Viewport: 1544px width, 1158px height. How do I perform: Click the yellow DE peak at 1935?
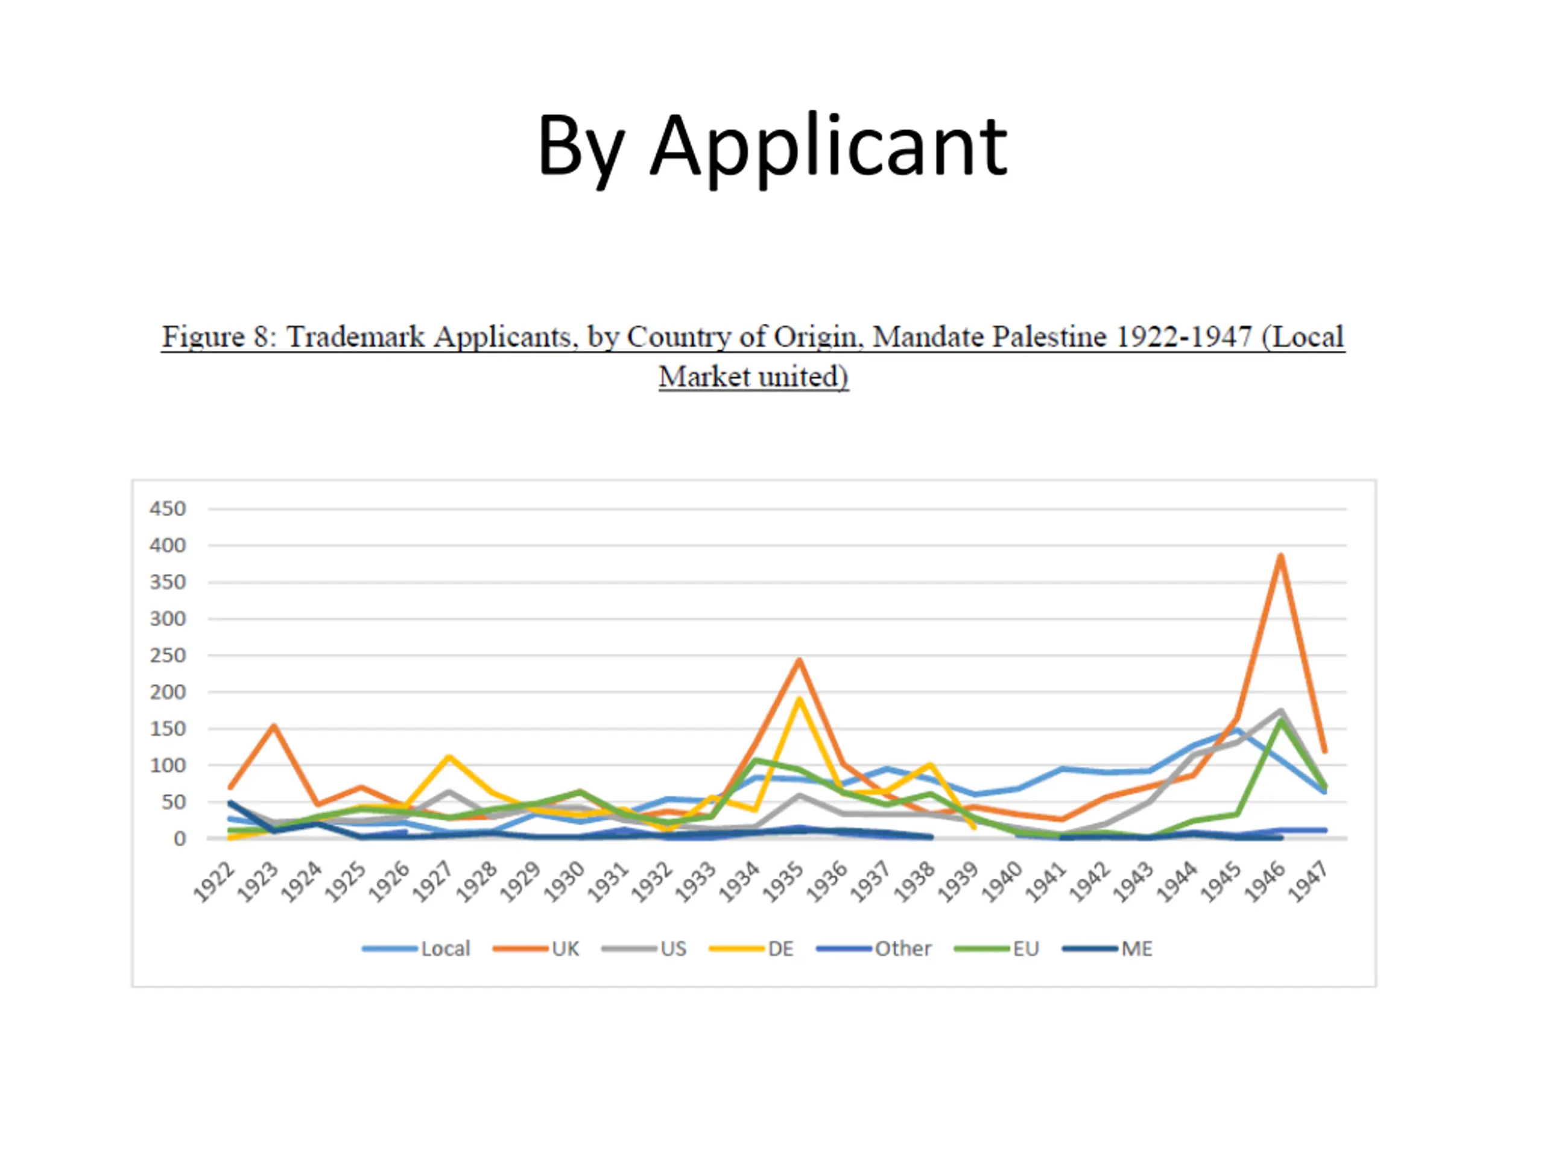point(799,700)
